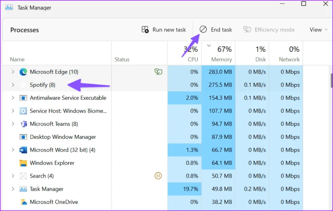Click the Task Manager process row icon

23,189
